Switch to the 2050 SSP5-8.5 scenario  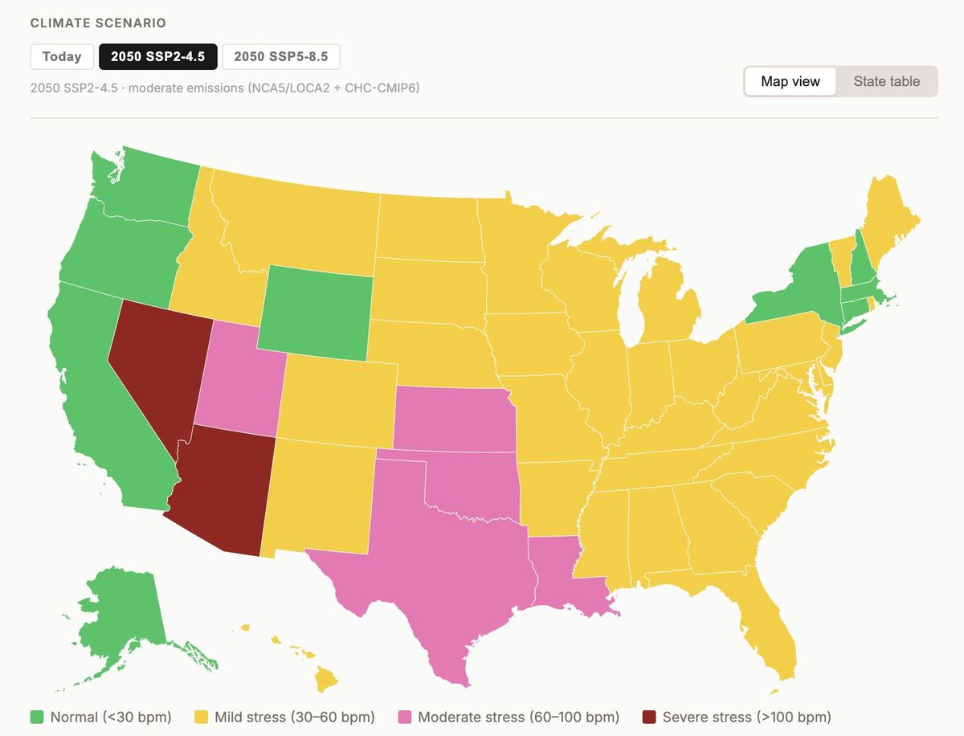point(281,57)
